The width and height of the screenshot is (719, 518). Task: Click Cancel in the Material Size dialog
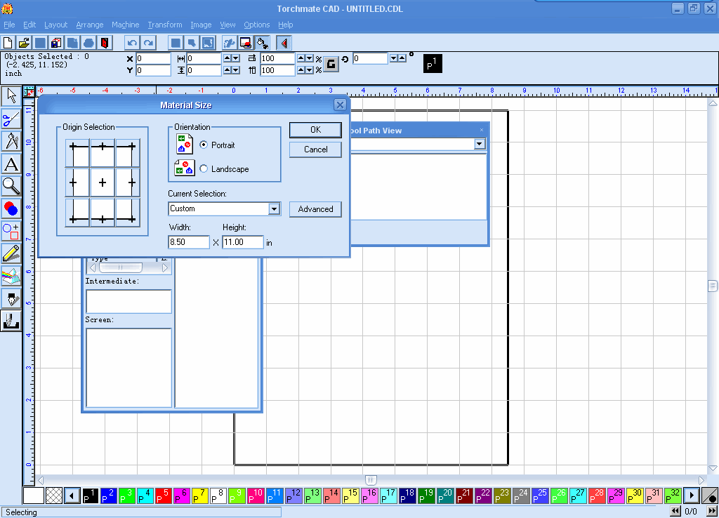pyautogui.click(x=315, y=150)
